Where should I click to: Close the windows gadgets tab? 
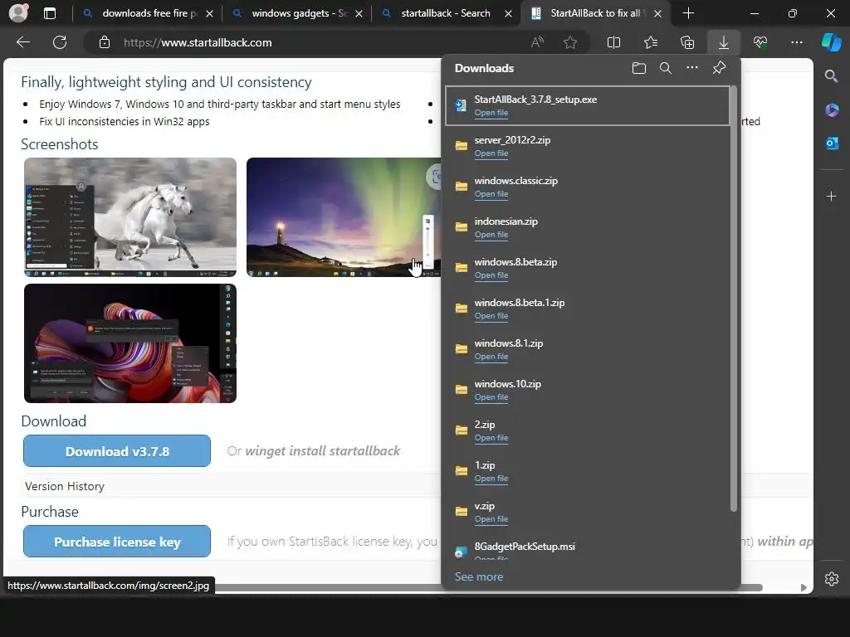pos(359,13)
